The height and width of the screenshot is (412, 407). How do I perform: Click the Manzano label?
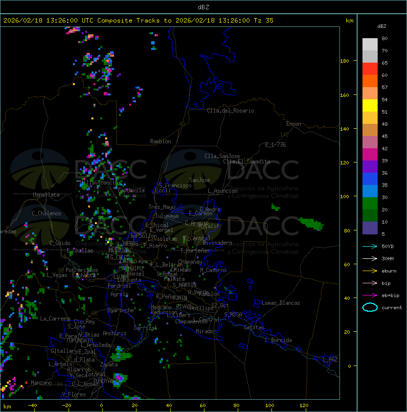[x=41, y=383]
